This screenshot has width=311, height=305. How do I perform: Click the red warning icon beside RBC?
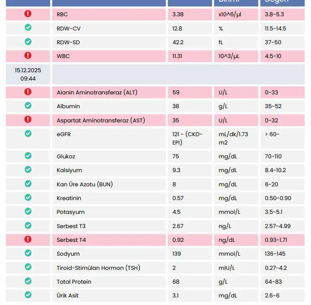pos(28,14)
